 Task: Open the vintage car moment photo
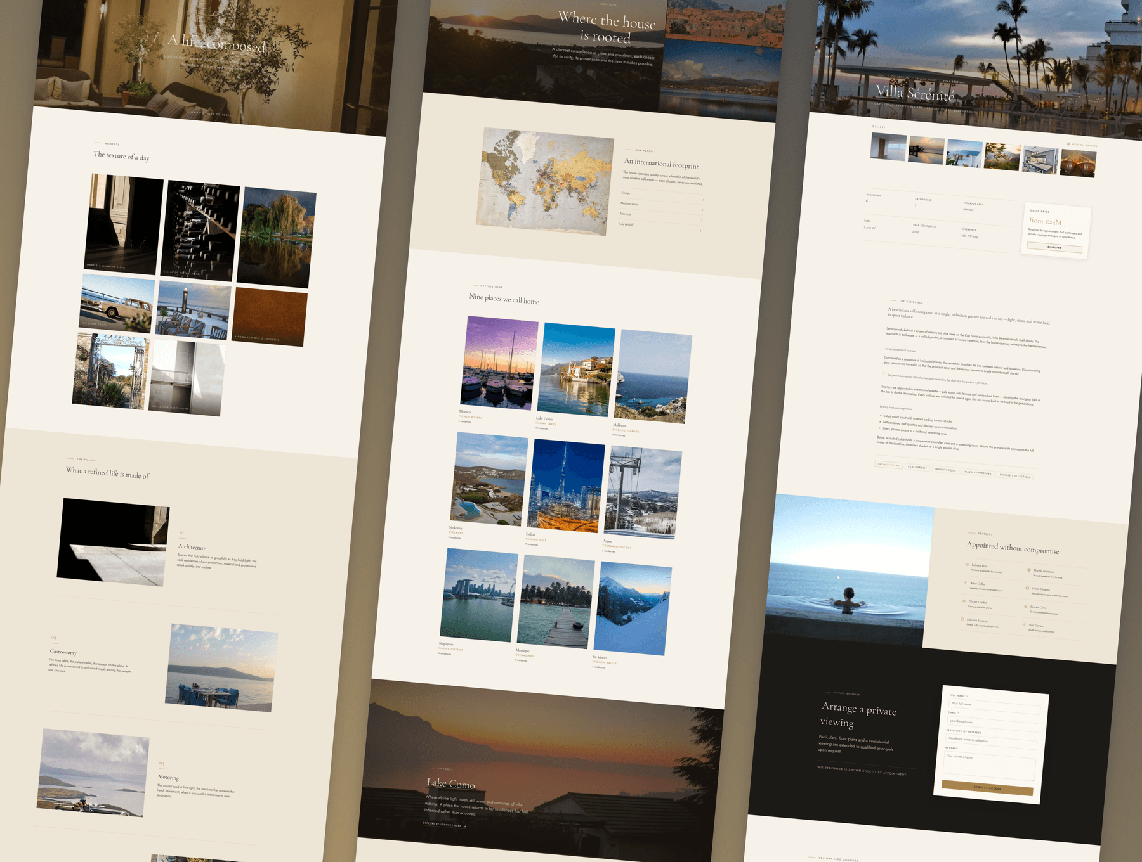pos(117,303)
